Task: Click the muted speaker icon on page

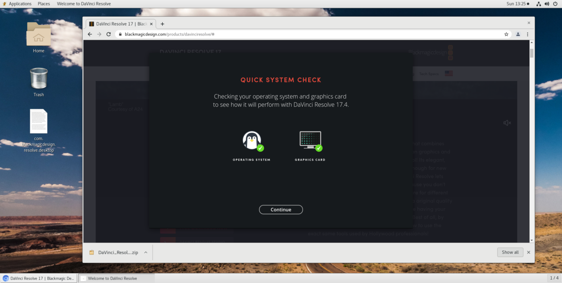Action: click(x=507, y=123)
